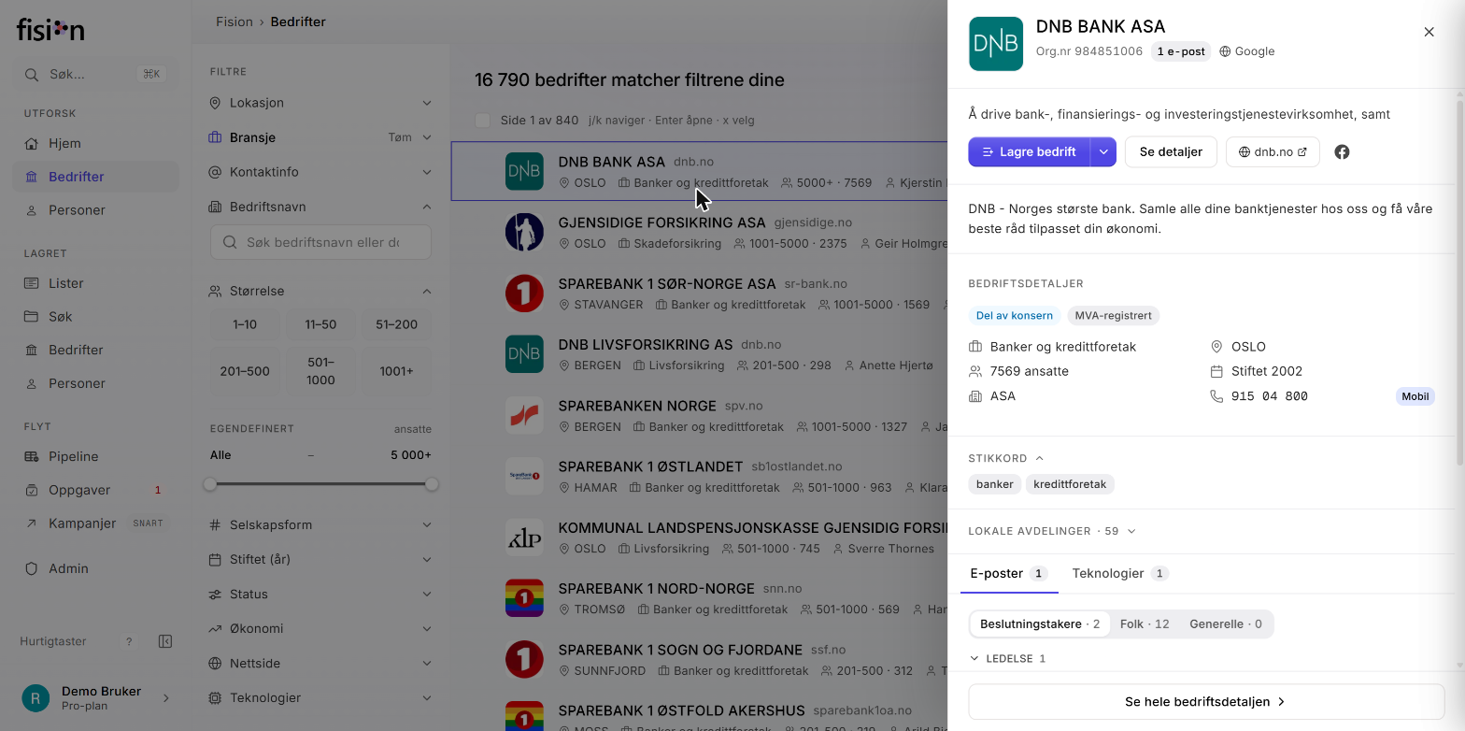Image resolution: width=1465 pixels, height=731 pixels.
Task: Click the Hurtigtaster question mark icon
Action: [129, 641]
